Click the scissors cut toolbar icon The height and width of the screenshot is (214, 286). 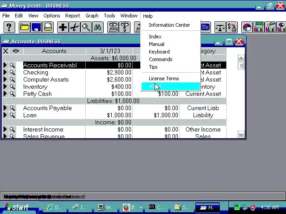point(75,27)
